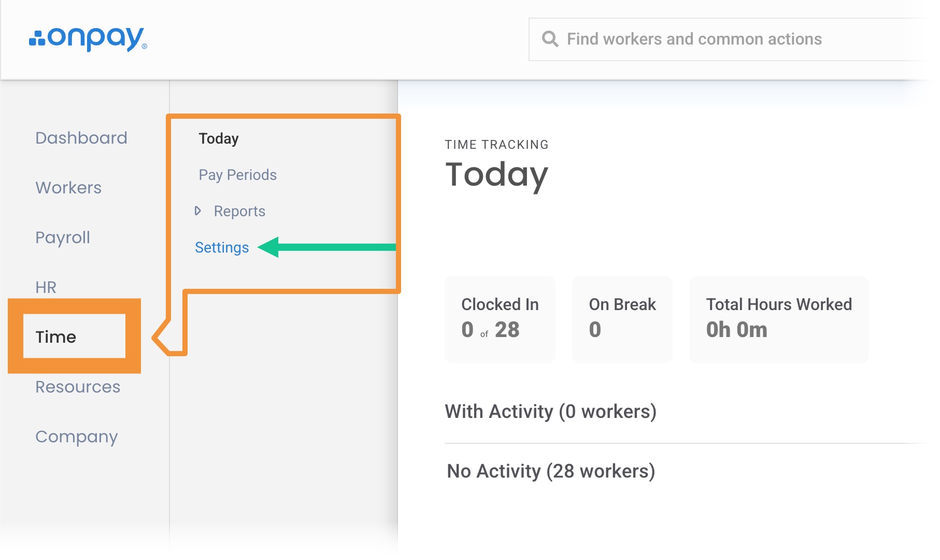Open the Resources section

pos(78,387)
